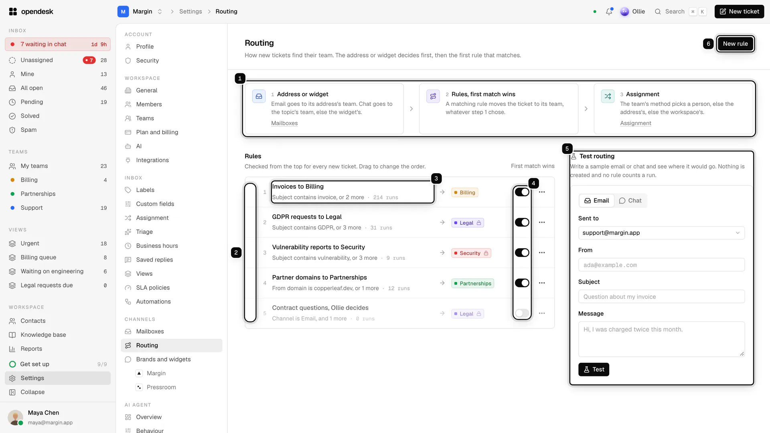The height and width of the screenshot is (433, 770).
Task: Open Ollie's avatar in the header
Action: (x=624, y=12)
